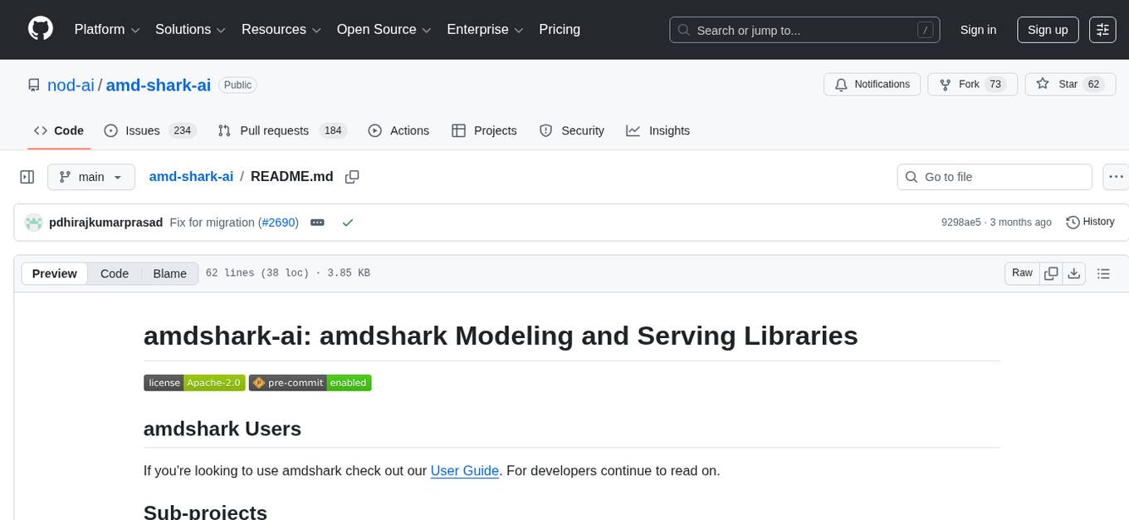The height and width of the screenshot is (520, 1129).
Task: Open the file tree sidebar panel
Action: [x=27, y=176]
